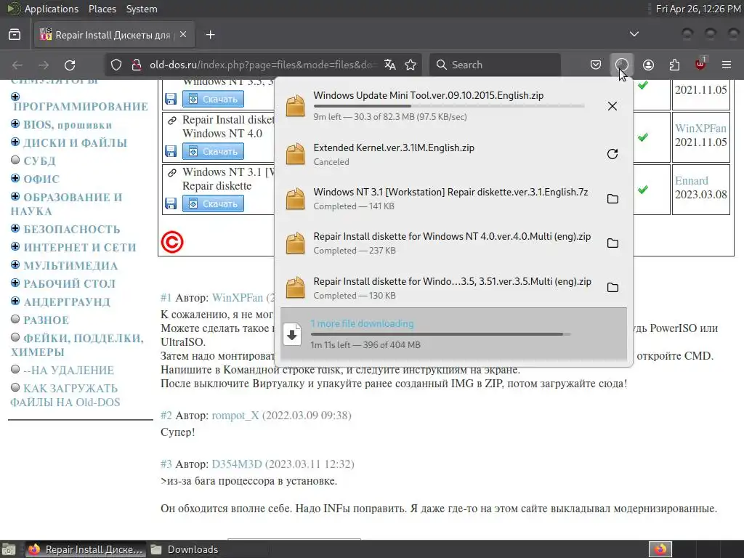Focus the Search input field
The width and height of the screenshot is (744, 558).
click(495, 65)
